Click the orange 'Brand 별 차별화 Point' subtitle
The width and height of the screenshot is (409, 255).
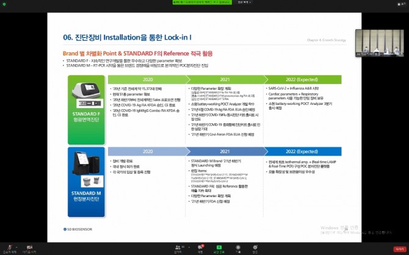tap(138, 54)
